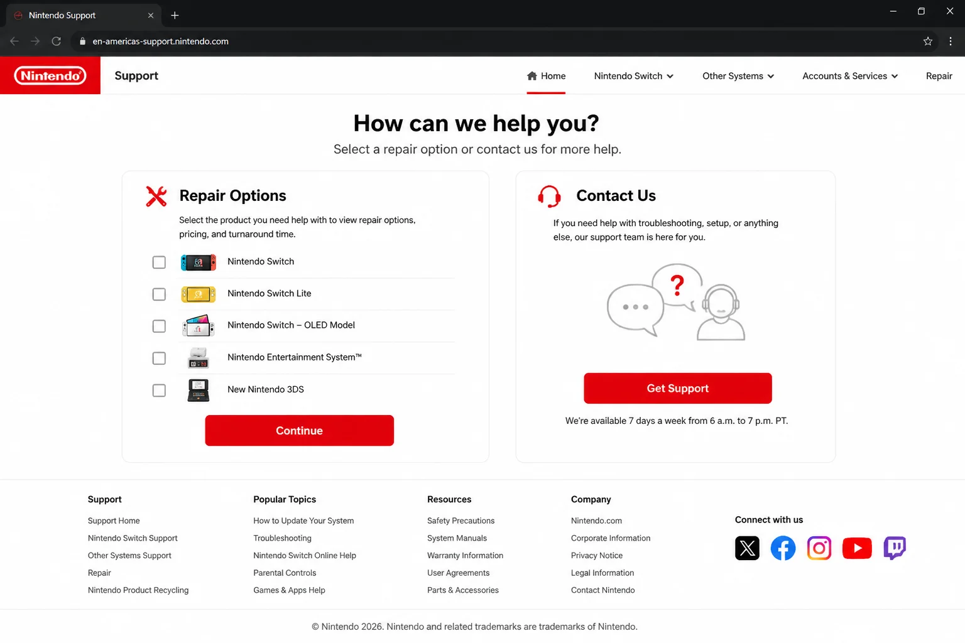Viewport: 965px width, 643px height.
Task: Check the New Nintendo 3DS checkbox
Action: [x=159, y=391]
